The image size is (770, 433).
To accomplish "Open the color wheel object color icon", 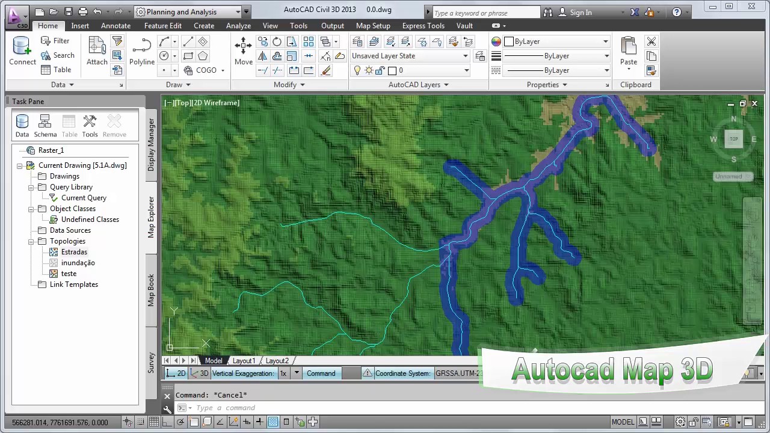I will pos(496,41).
